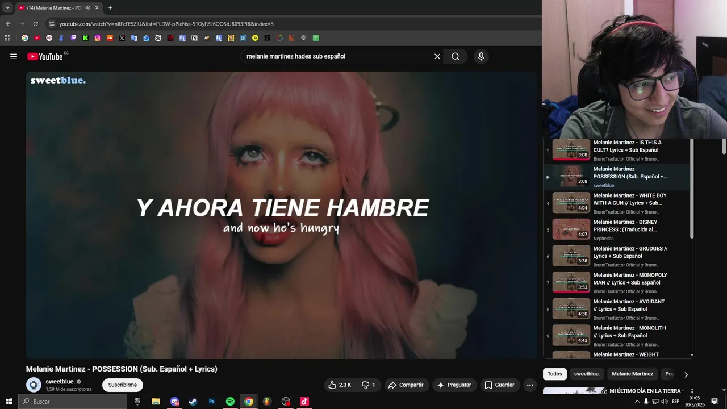The width and height of the screenshot is (727, 409).
Task: Show Chrome apps grid shortcut
Action: tap(7, 38)
